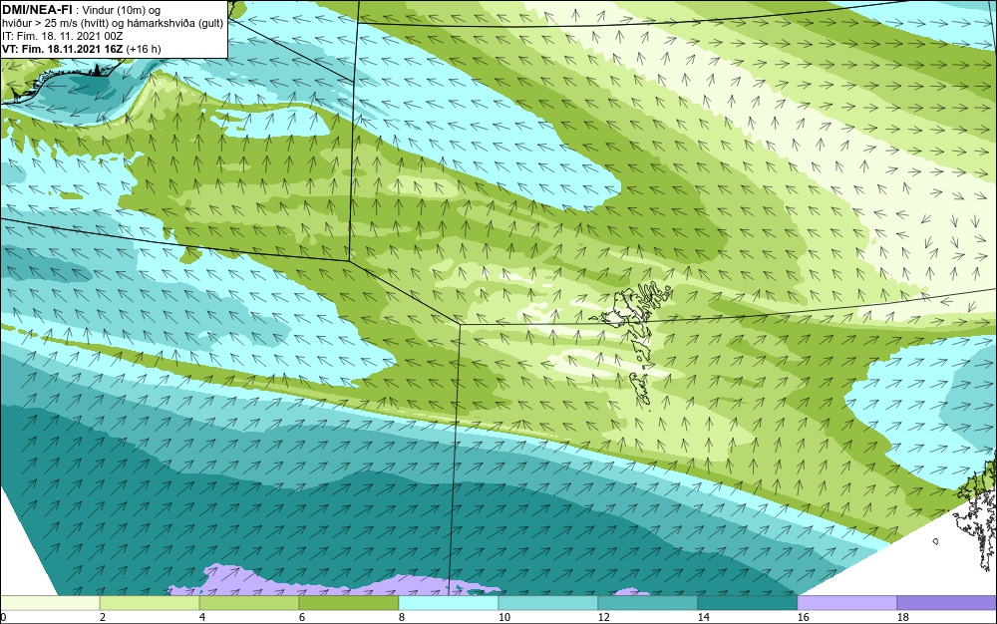Viewport: 997px width, 624px height.
Task: Click the 8–10 m/s light cyan legend swatch
Action: click(x=449, y=603)
